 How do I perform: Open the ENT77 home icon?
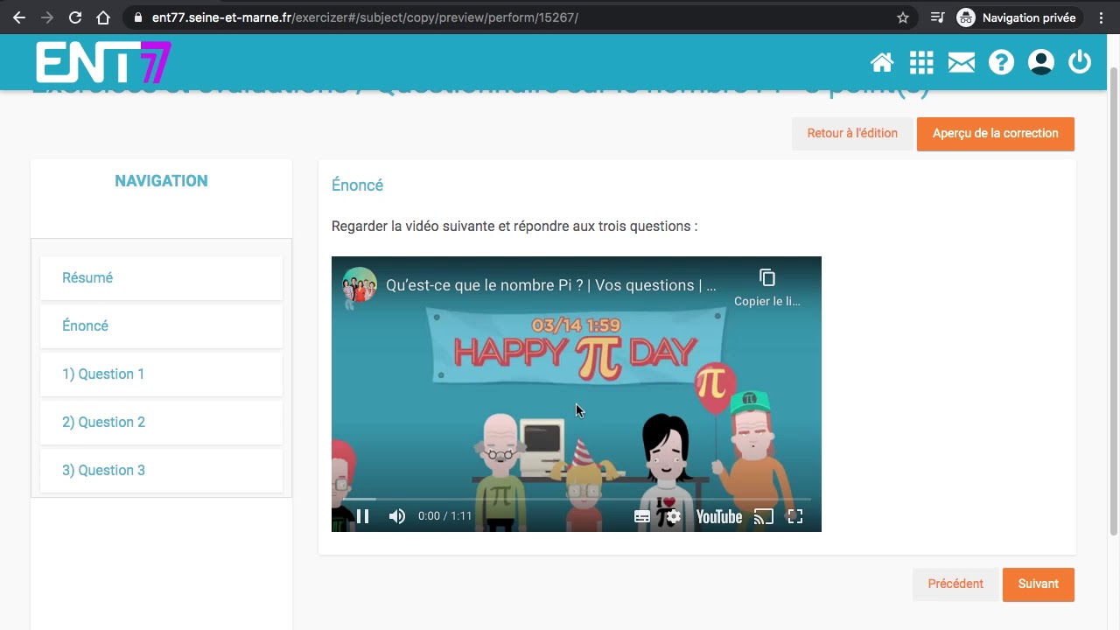pyautogui.click(x=882, y=62)
